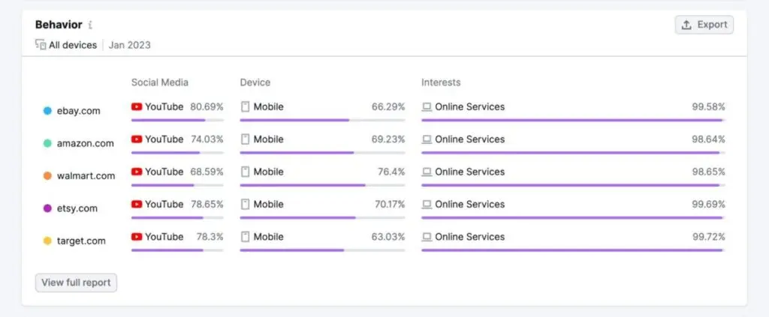
Task: Click the Online Services laptop icon for ebay.com
Action: coord(427,107)
